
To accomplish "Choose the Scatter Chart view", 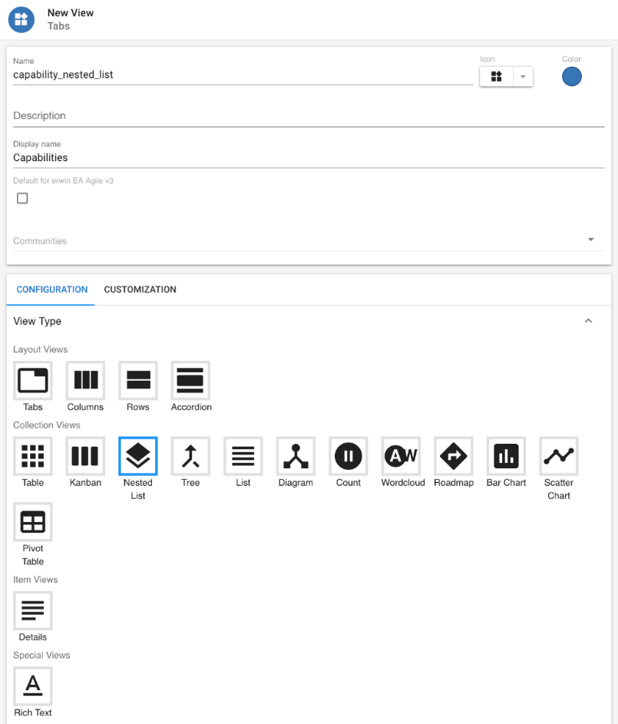I will 559,456.
